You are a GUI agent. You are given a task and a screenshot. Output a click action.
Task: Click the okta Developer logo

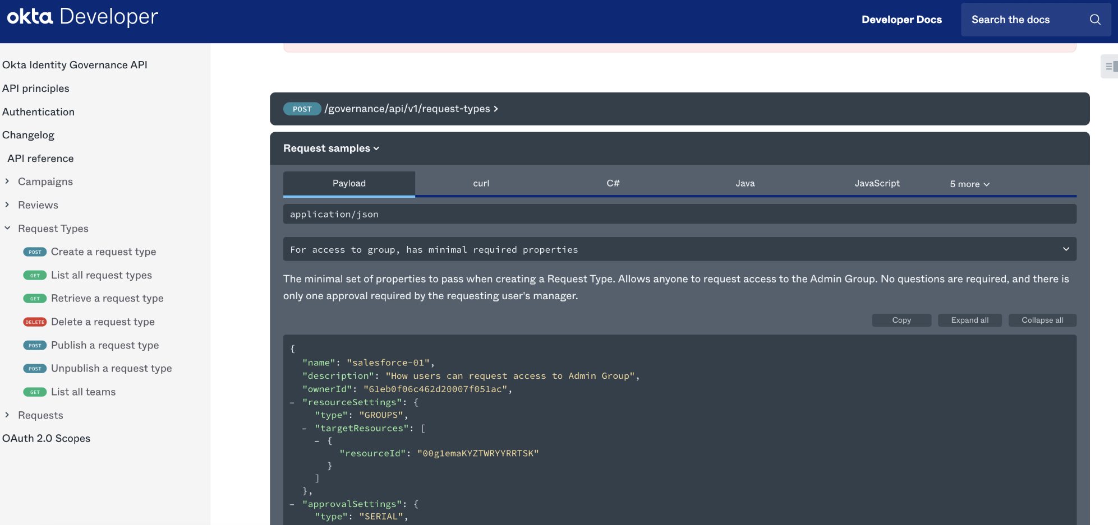(82, 17)
